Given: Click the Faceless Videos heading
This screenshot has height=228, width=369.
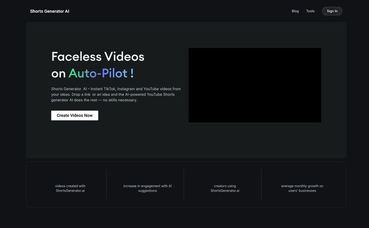Looking at the screenshot, I should 98,57.
